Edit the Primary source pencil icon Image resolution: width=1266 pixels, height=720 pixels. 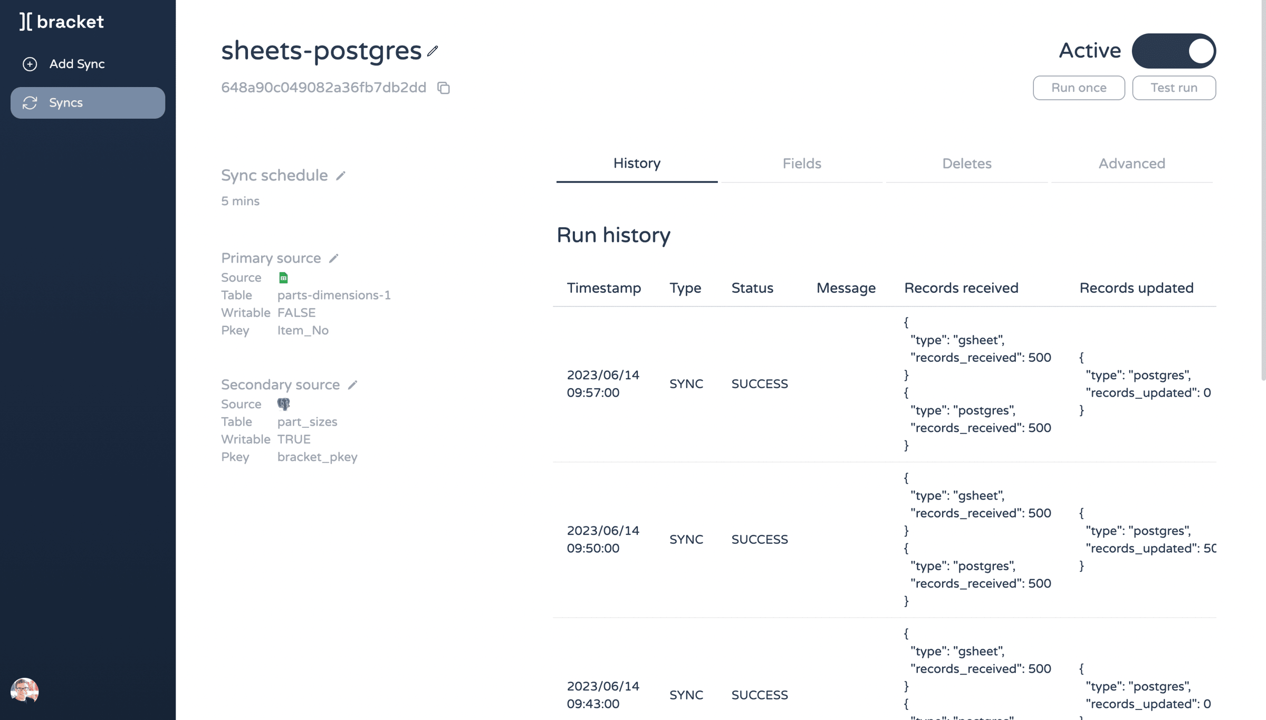click(334, 258)
